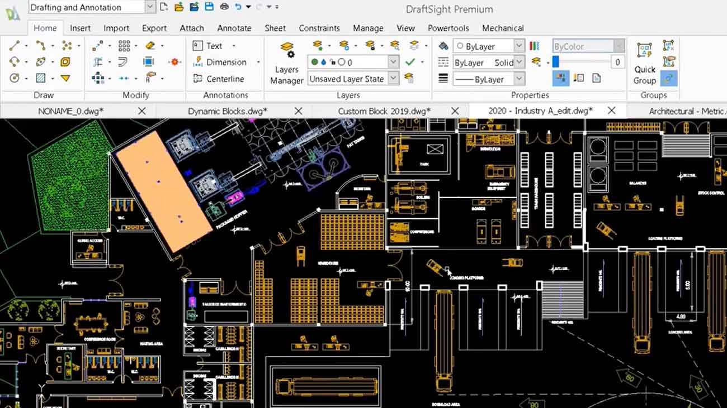The image size is (727, 408).
Task: Open the current layer 0 dropdown
Action: click(x=393, y=62)
